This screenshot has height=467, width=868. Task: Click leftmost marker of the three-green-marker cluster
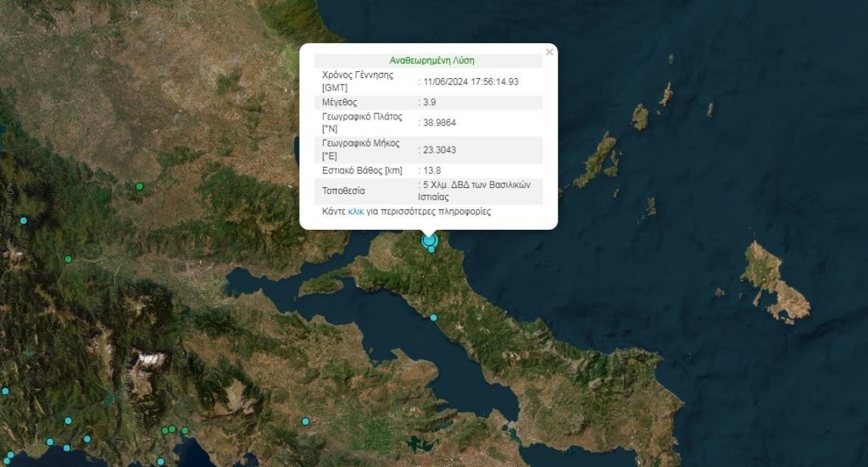(x=164, y=431)
